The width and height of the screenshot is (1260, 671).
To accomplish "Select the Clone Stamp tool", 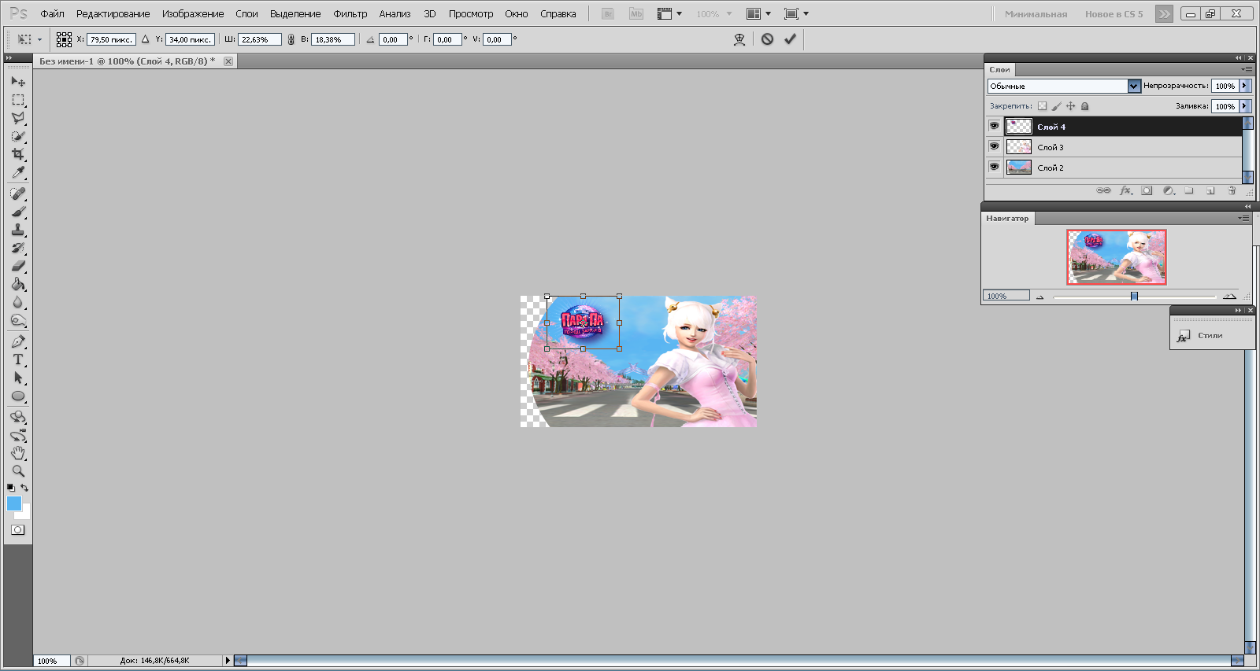I will point(18,230).
